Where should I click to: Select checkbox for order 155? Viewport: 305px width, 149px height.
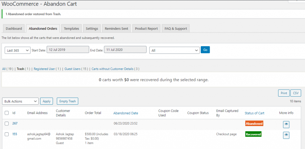click(7, 134)
